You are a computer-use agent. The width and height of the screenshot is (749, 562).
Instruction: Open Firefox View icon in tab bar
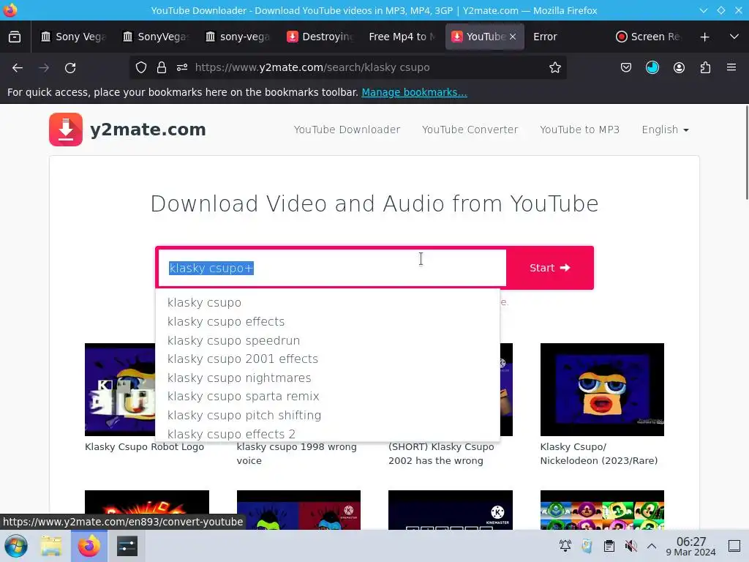coord(15,37)
